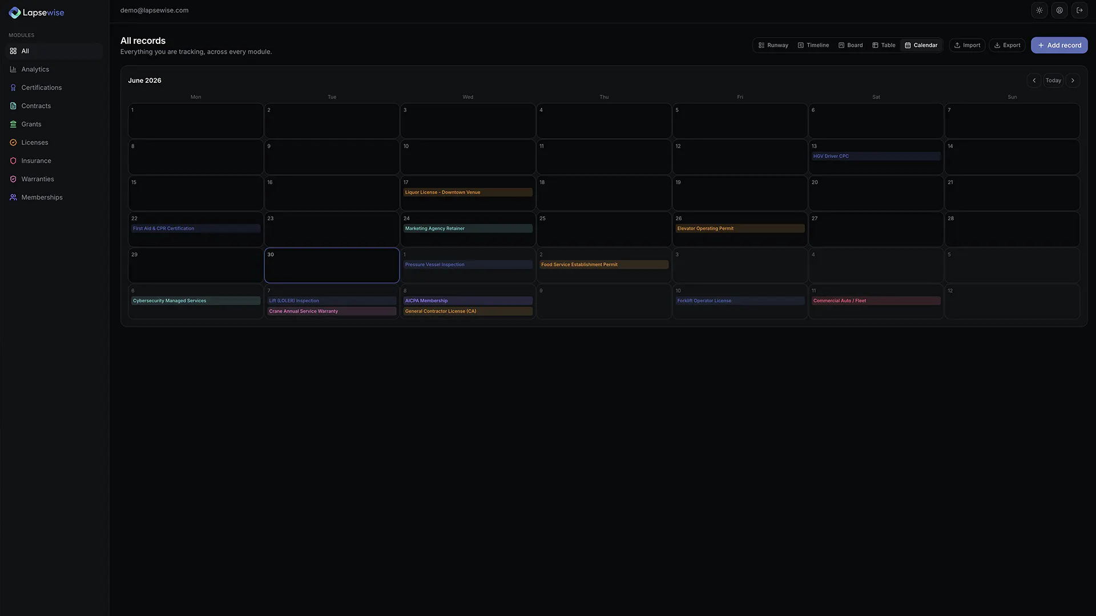
Task: Open General Contractor License (CA) event
Action: (468, 311)
